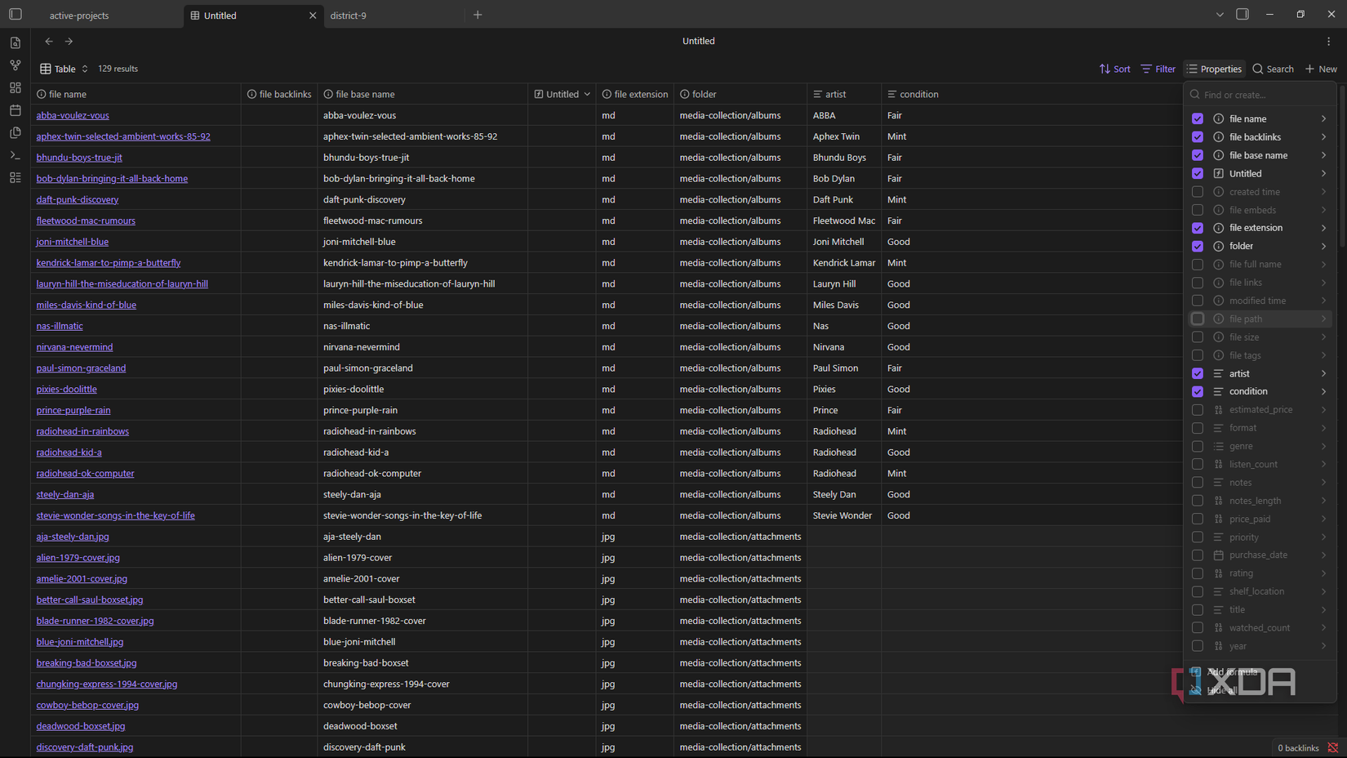Open a new tab with the plus icon

478,15
